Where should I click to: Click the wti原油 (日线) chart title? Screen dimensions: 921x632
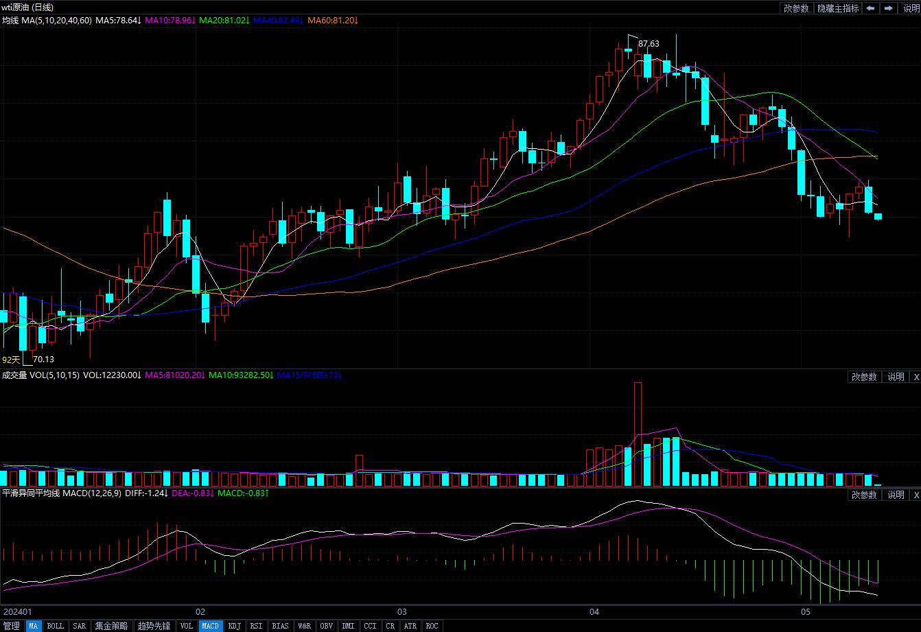coord(27,8)
